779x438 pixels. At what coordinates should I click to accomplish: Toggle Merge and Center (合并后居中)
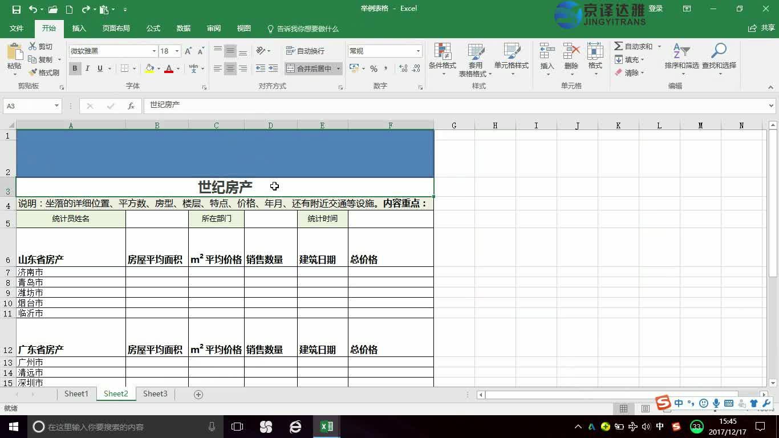click(309, 68)
